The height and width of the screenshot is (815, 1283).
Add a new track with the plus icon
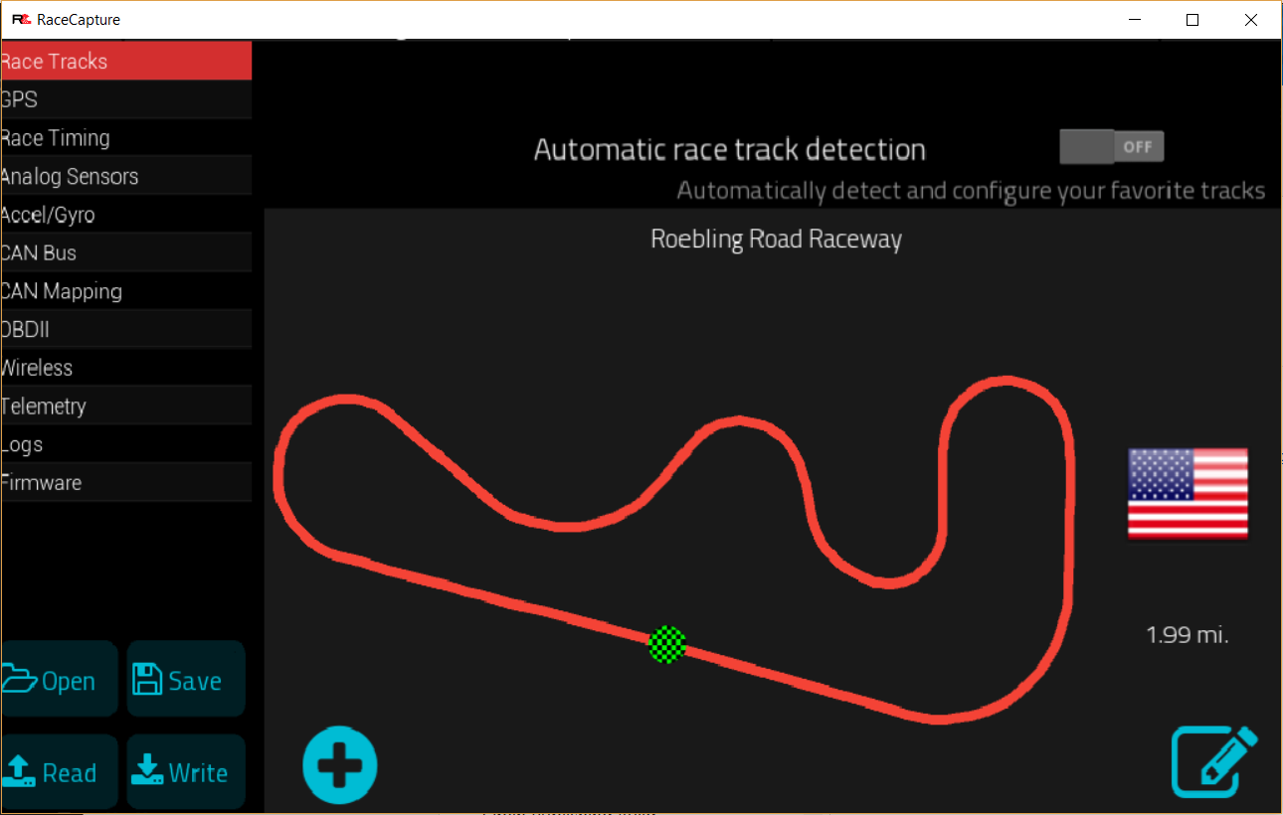(340, 765)
